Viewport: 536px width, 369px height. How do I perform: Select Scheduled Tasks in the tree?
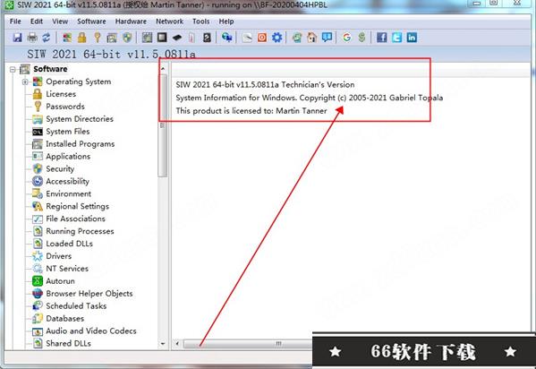click(76, 305)
